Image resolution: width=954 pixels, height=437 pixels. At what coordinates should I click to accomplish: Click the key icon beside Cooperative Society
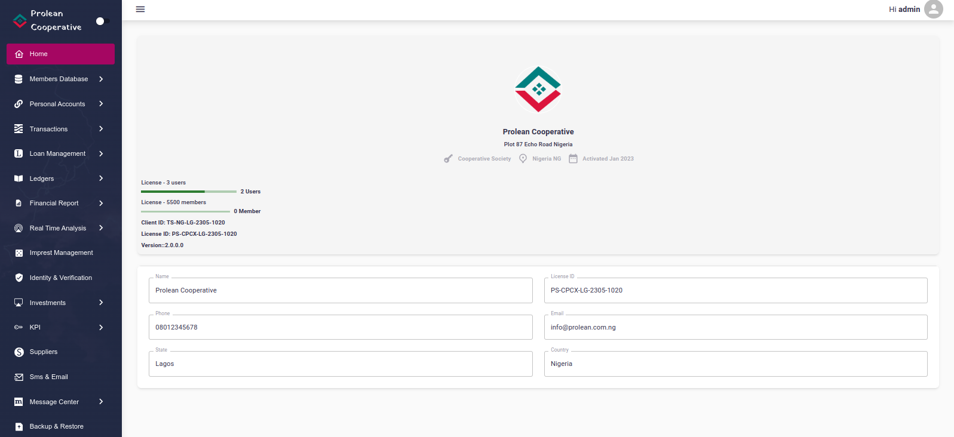pos(448,159)
